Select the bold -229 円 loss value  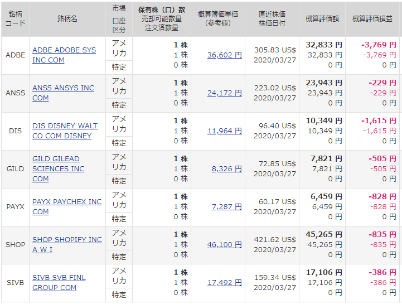[382, 83]
